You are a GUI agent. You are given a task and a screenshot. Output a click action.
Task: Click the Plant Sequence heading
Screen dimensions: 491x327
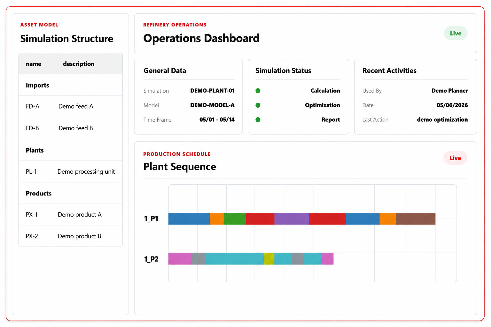tap(180, 167)
